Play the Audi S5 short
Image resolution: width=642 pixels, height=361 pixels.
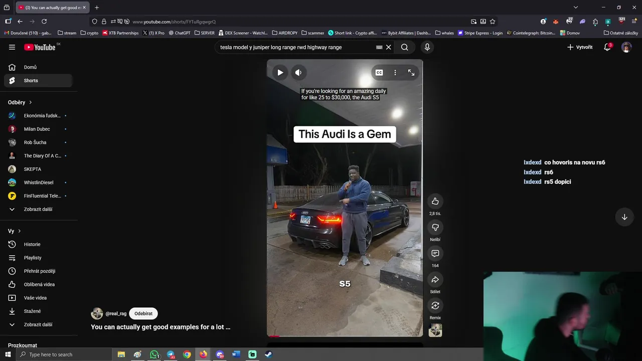[280, 73]
